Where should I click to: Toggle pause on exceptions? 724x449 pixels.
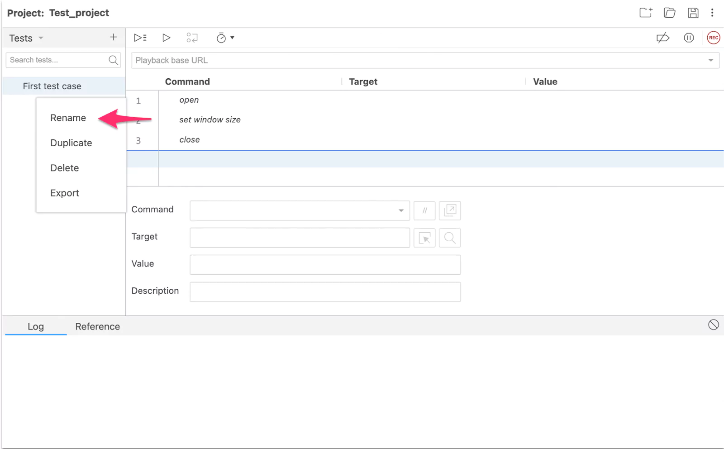point(689,38)
